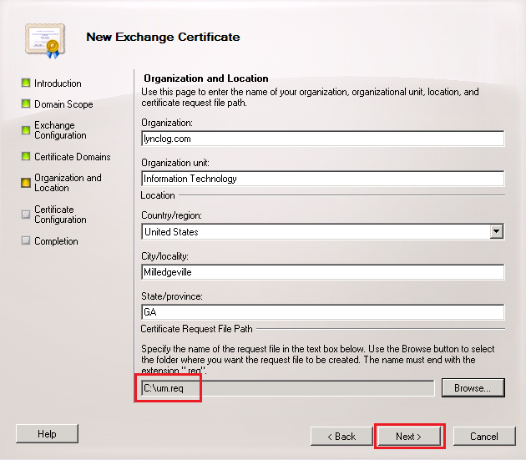Select the Introduction step label
This screenshot has width=526, height=460.
click(58, 83)
